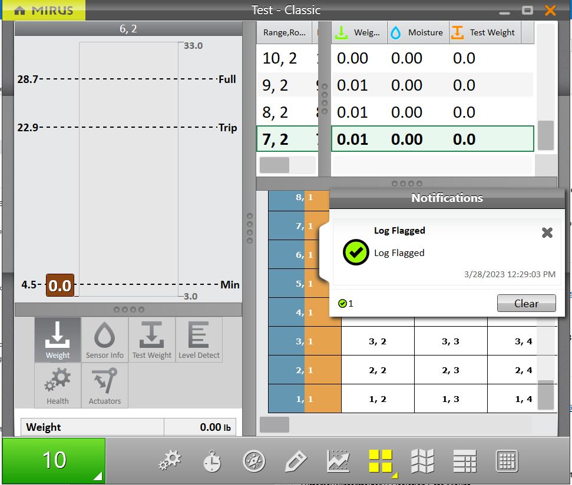Open the field map view icon

coord(422,461)
